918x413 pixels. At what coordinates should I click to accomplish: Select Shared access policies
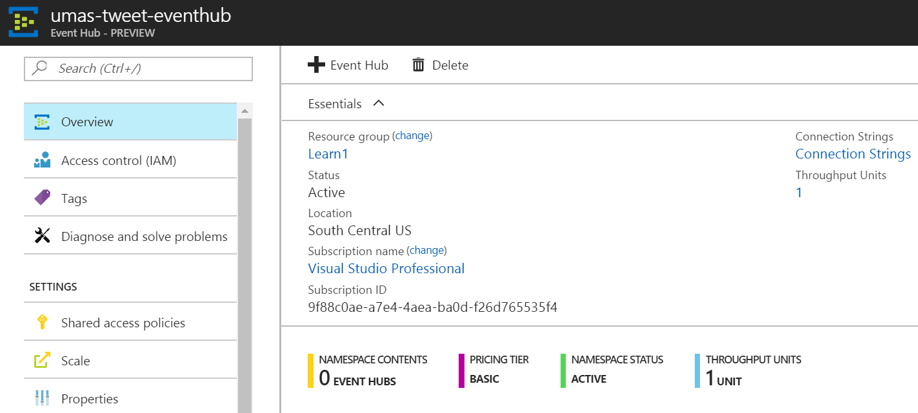pos(130,322)
